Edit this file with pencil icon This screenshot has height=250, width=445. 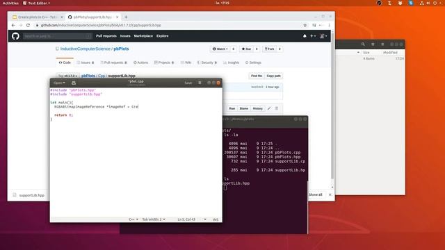269,108
